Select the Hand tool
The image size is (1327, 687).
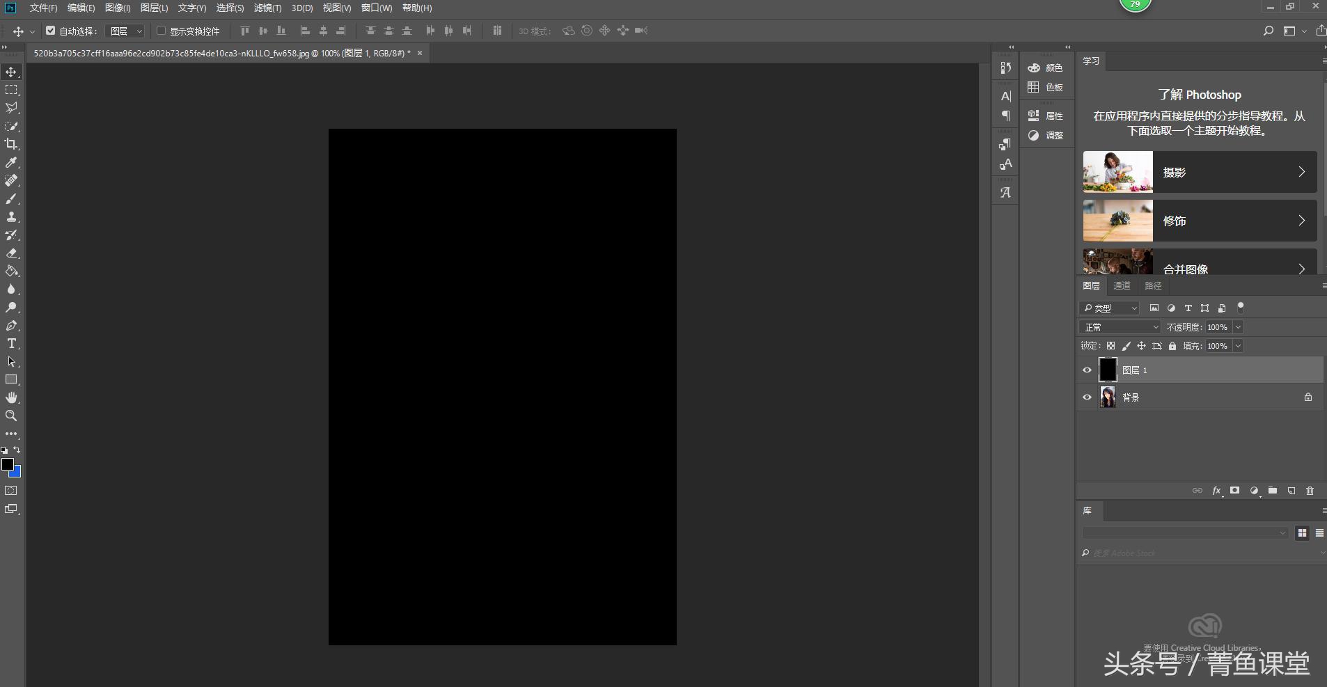tap(11, 397)
